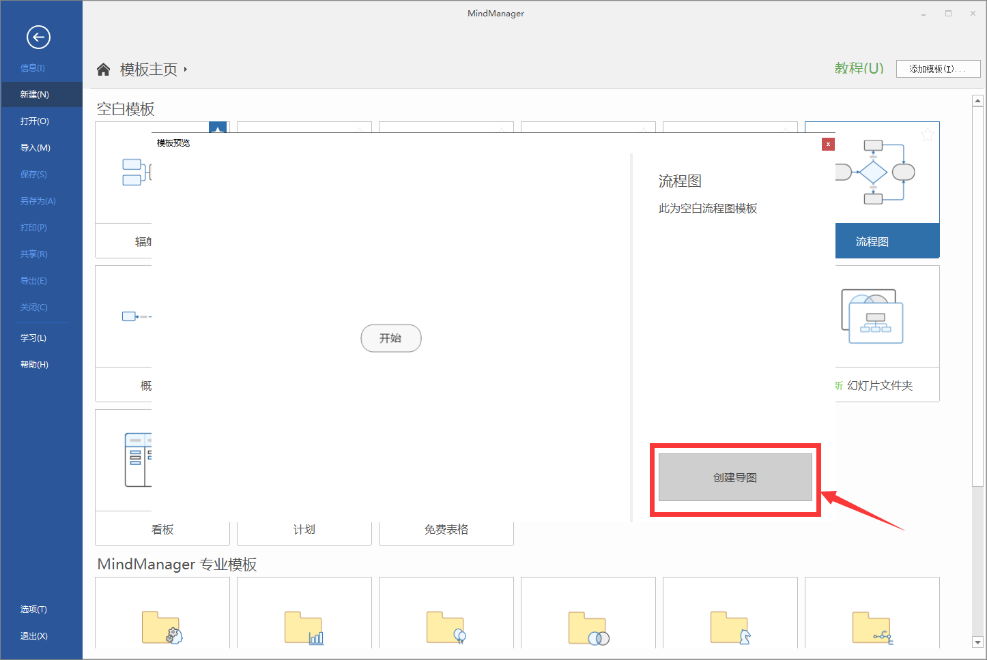Screen dimensions: 987x660
Task: Open 学习(L) in the sidebar
Action: point(33,338)
